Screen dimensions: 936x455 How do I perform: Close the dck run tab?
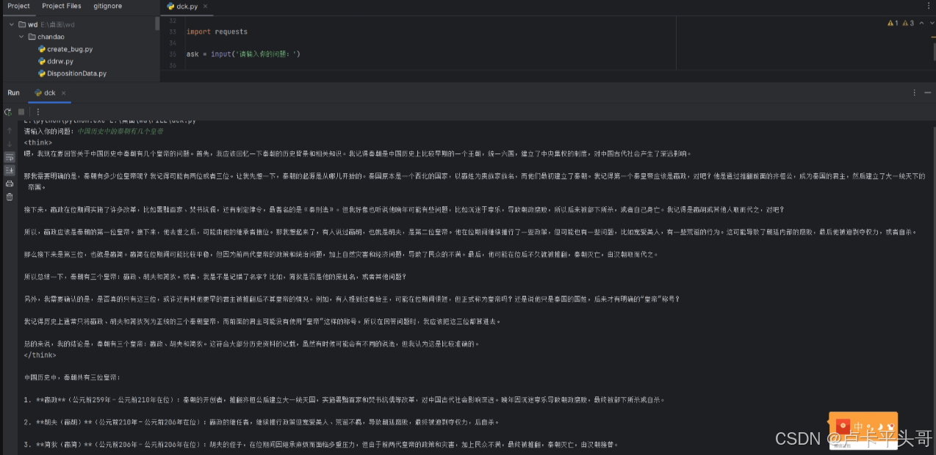pyautogui.click(x=63, y=93)
